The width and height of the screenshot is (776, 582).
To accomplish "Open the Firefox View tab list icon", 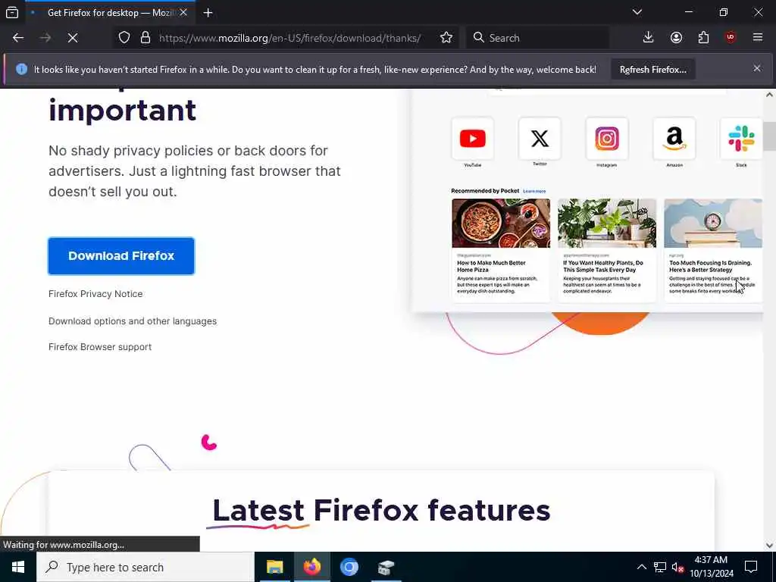I will (12, 12).
